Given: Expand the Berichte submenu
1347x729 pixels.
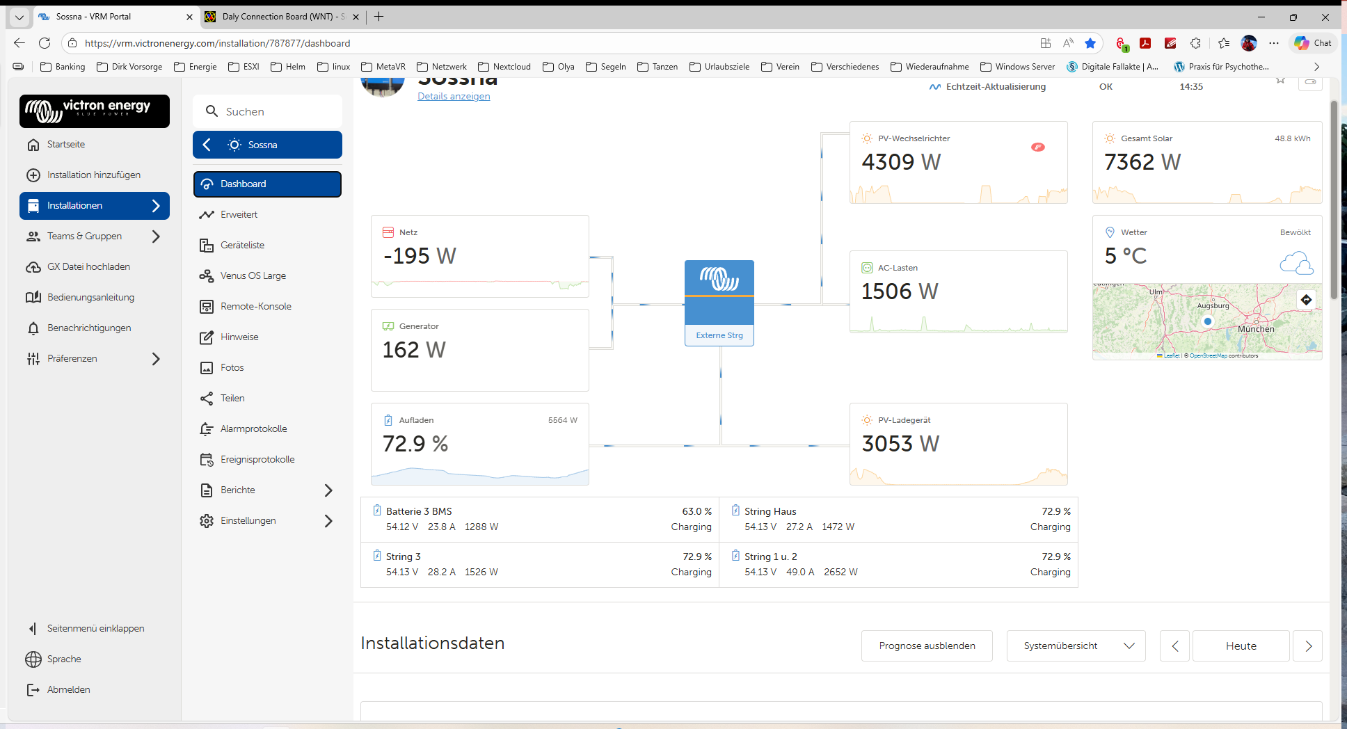Looking at the screenshot, I should coord(328,490).
